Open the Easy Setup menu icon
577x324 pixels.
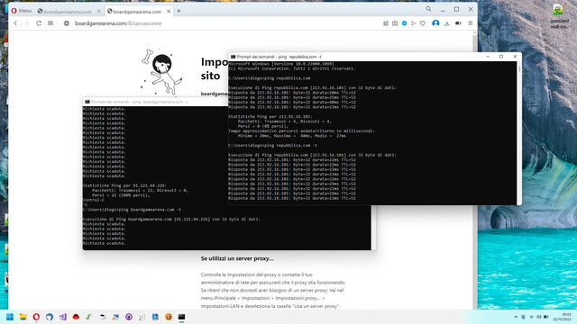pos(471,23)
